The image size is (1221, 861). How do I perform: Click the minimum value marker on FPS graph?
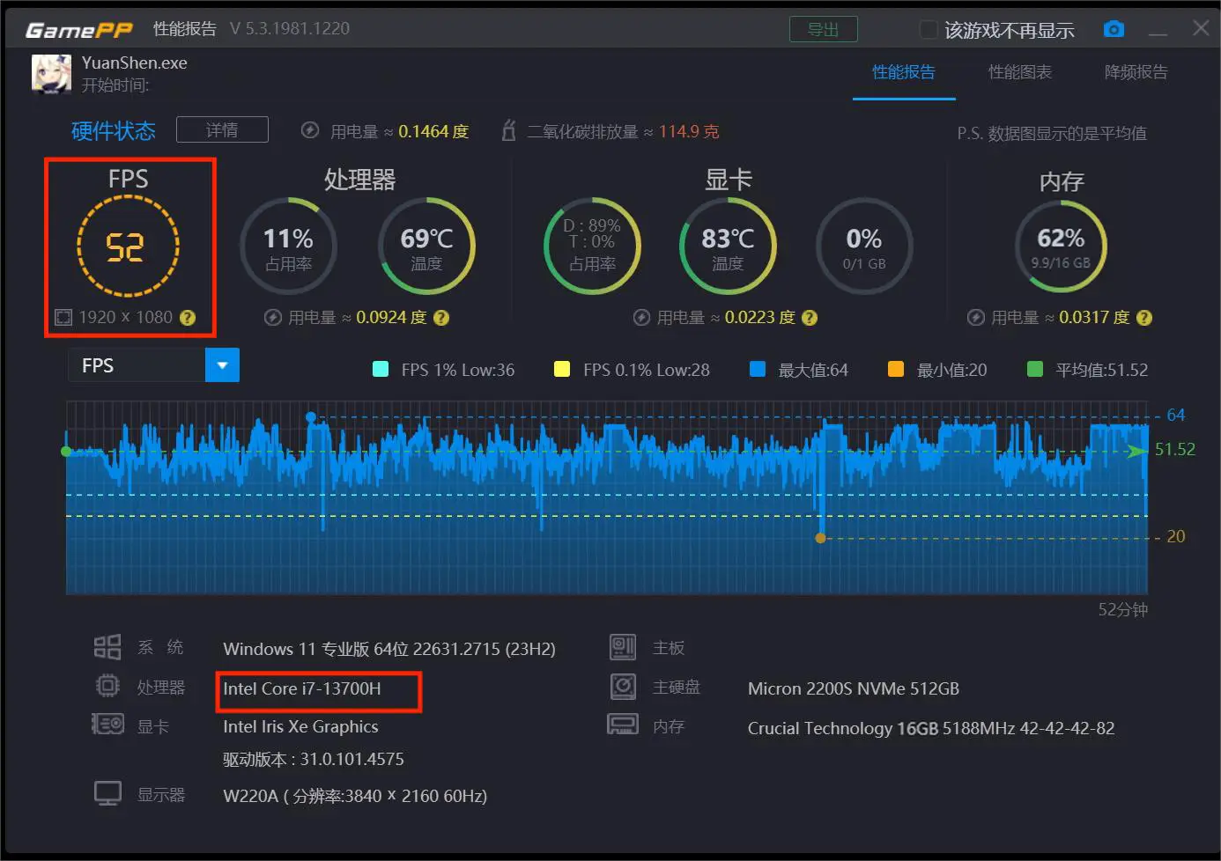820,538
